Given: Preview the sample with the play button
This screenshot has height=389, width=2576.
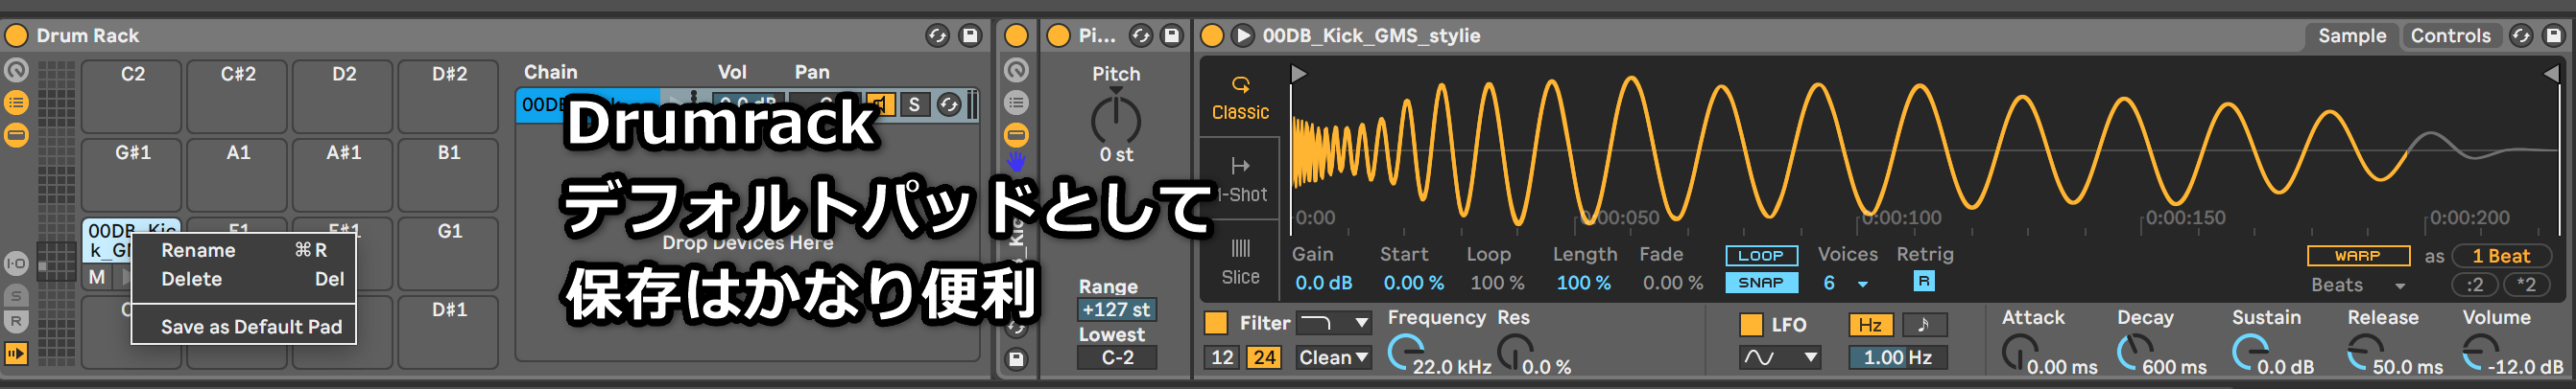Looking at the screenshot, I should [x=1242, y=35].
